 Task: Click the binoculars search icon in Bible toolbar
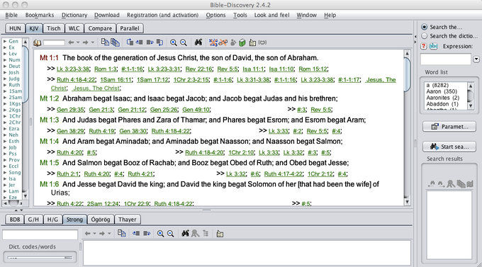198,42
